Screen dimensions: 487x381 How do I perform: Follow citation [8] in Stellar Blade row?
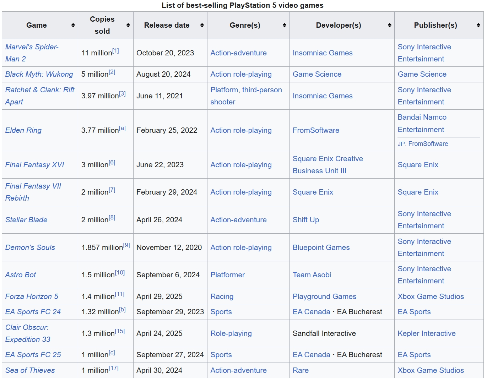tap(112, 218)
